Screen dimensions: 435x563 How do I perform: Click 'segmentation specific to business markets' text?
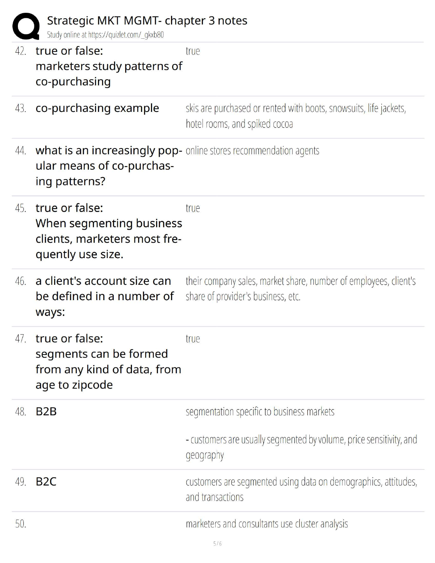coord(260,412)
